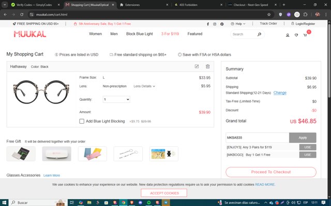Go back to previous page
The image size is (331, 206).
point(5,14)
